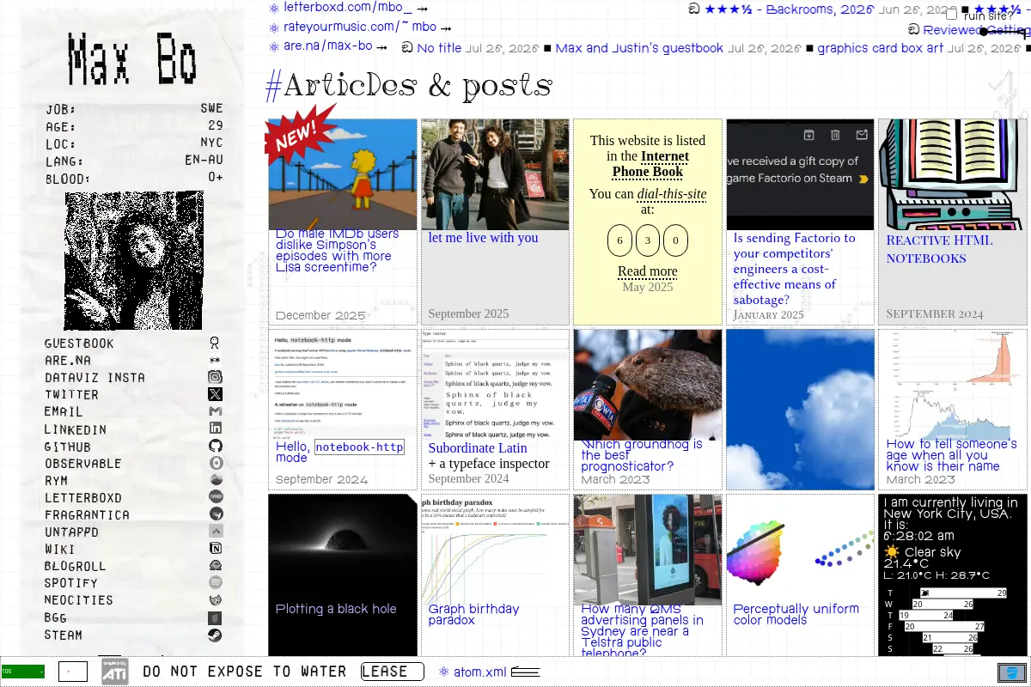Click the Spotify icon

(216, 583)
